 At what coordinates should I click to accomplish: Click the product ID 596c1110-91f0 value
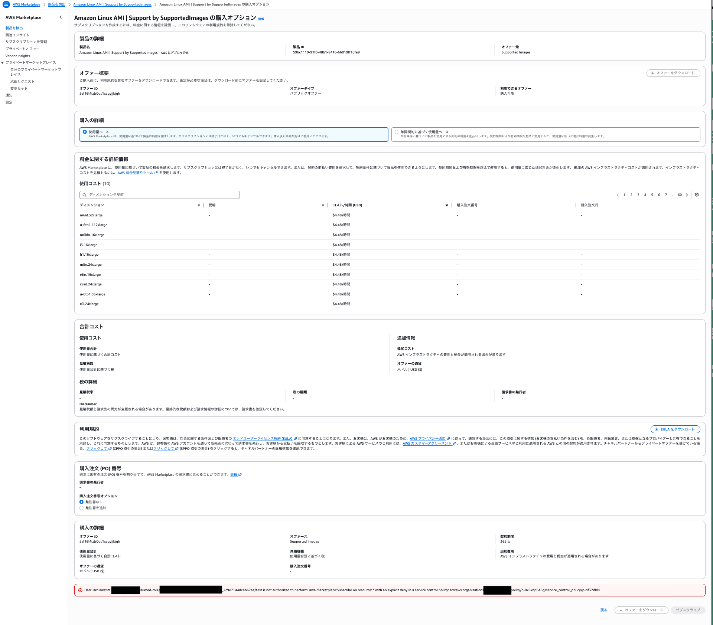pos(326,52)
